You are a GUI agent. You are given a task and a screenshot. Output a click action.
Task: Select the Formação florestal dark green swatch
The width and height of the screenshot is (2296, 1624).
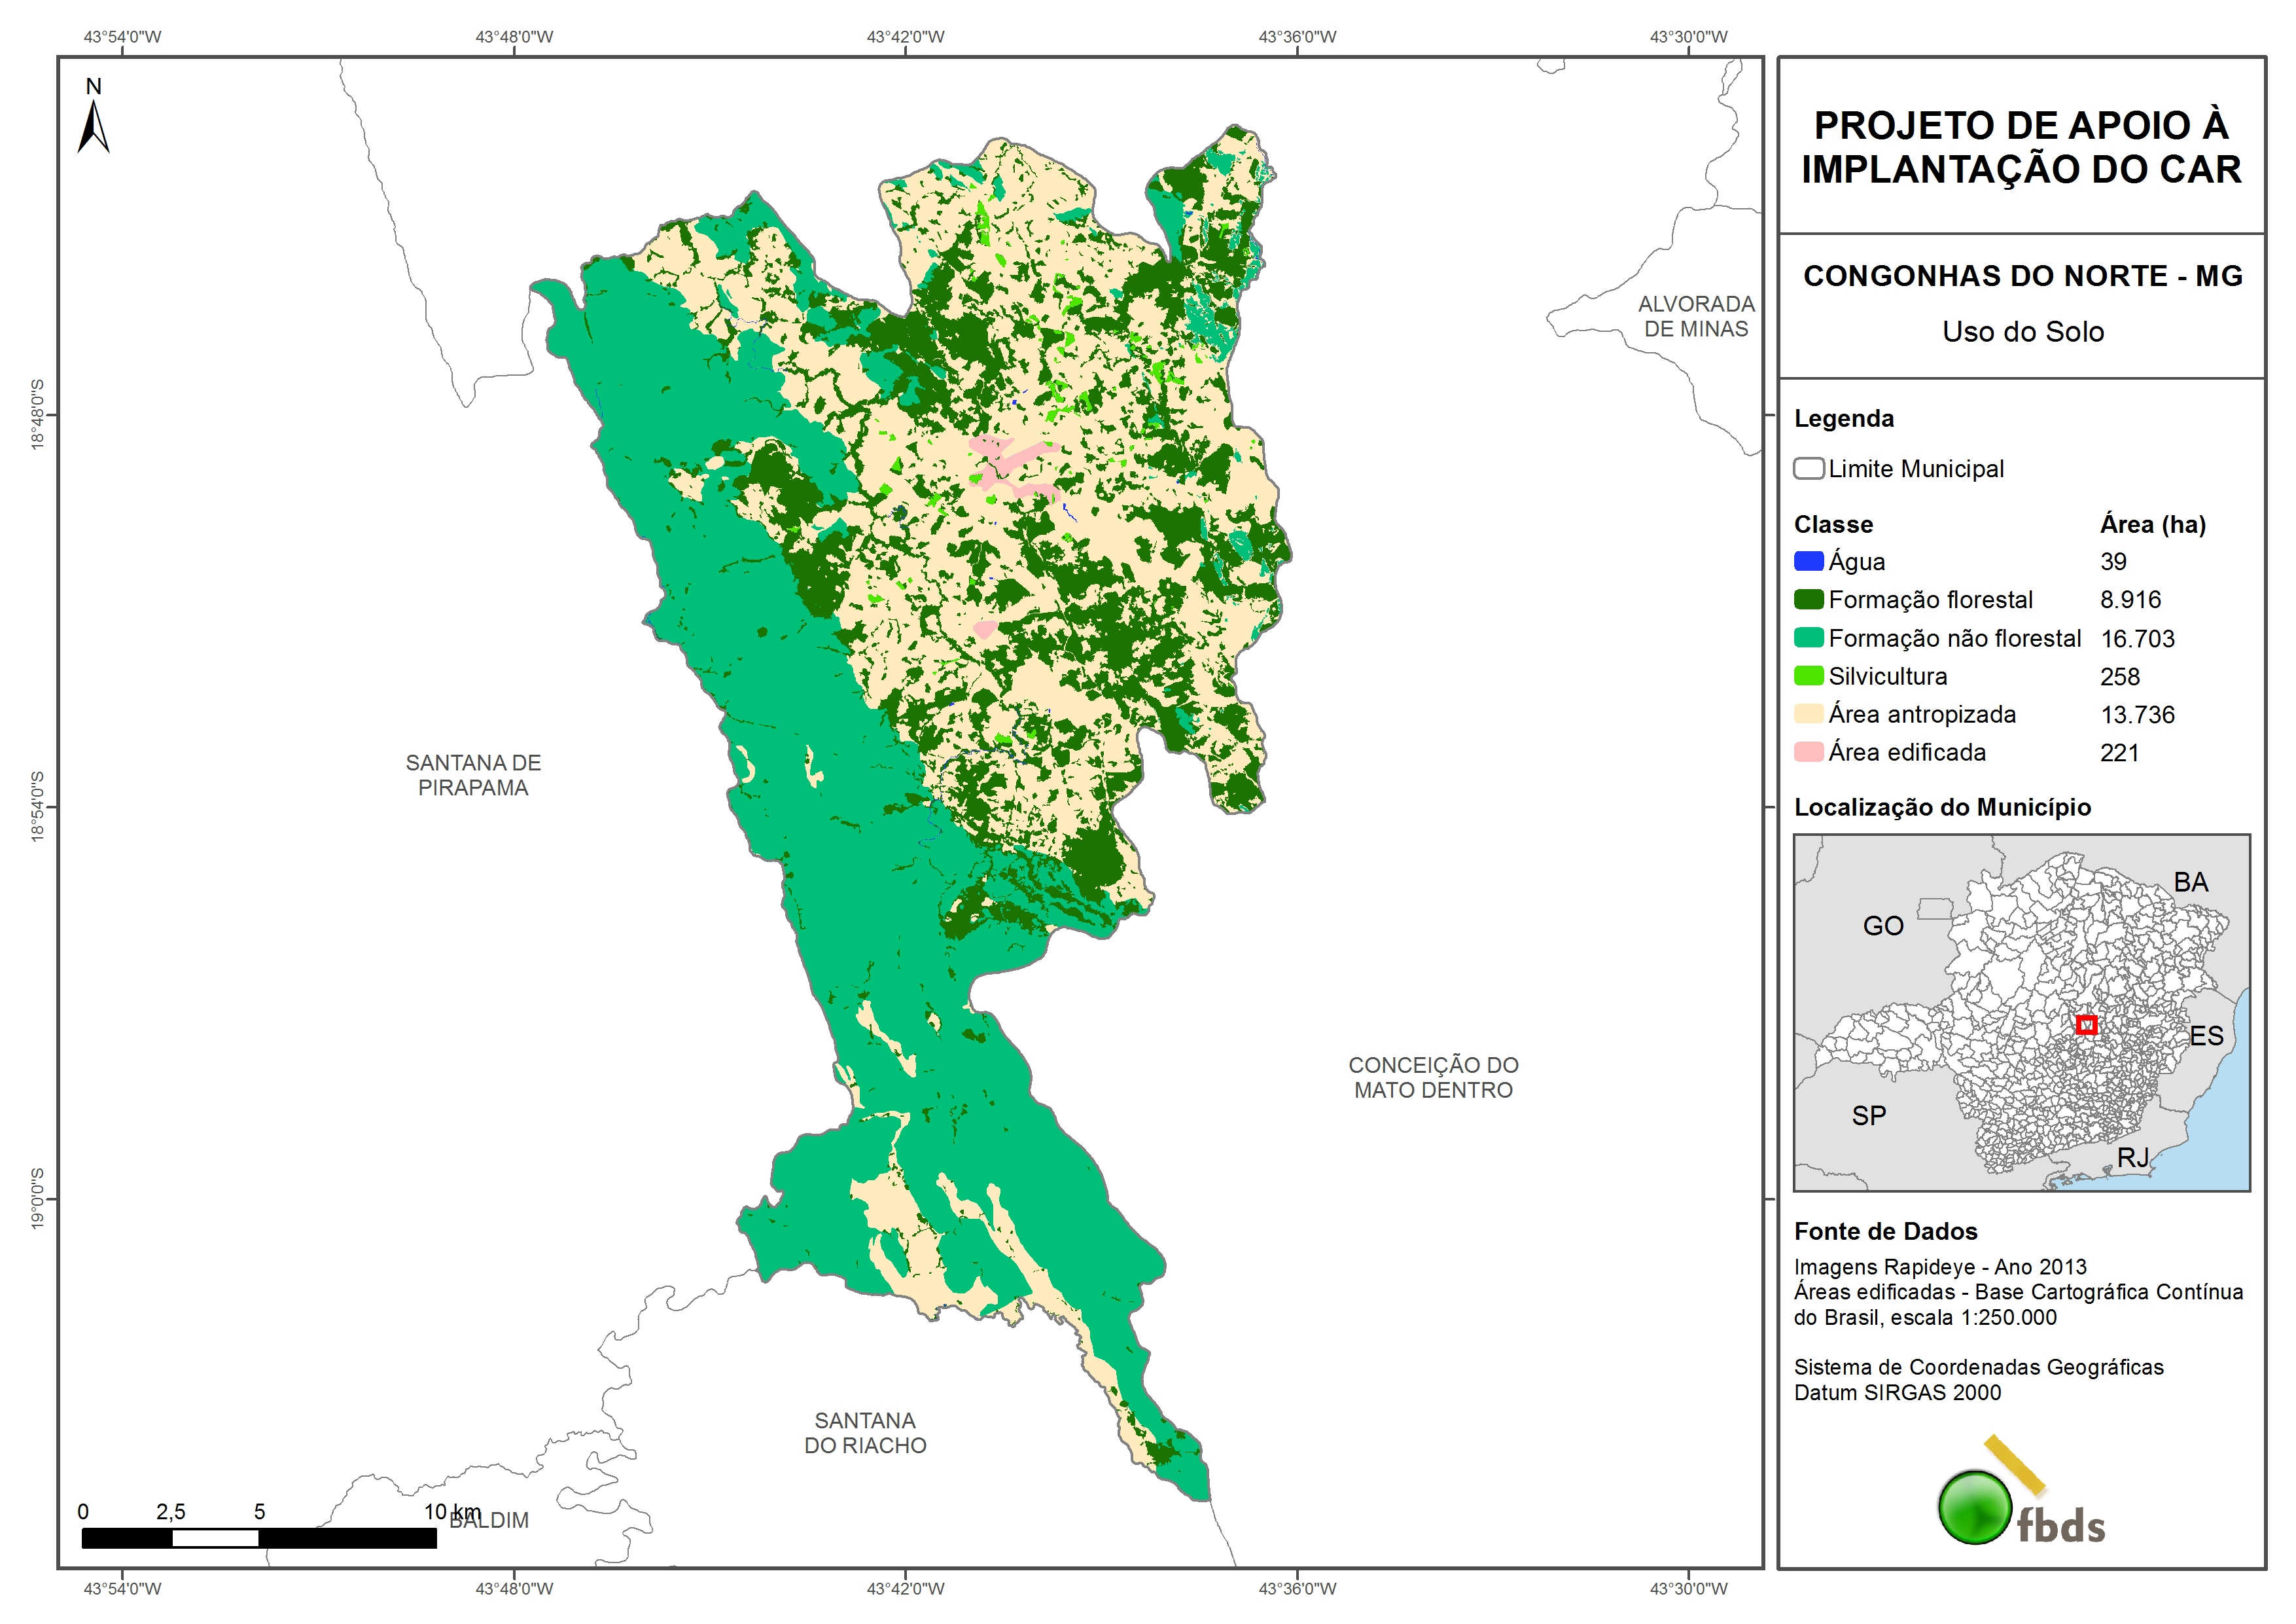[x=1808, y=600]
